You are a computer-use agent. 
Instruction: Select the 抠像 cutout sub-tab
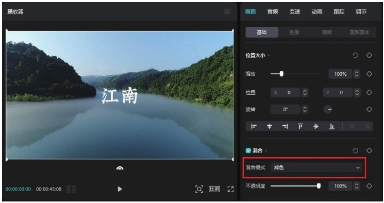(294, 32)
